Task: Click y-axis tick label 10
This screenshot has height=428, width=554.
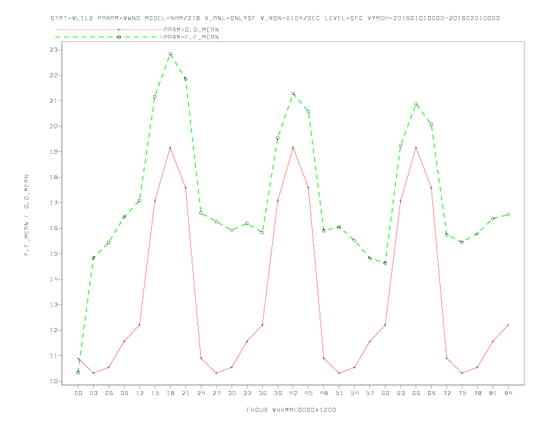Action: coord(54,381)
